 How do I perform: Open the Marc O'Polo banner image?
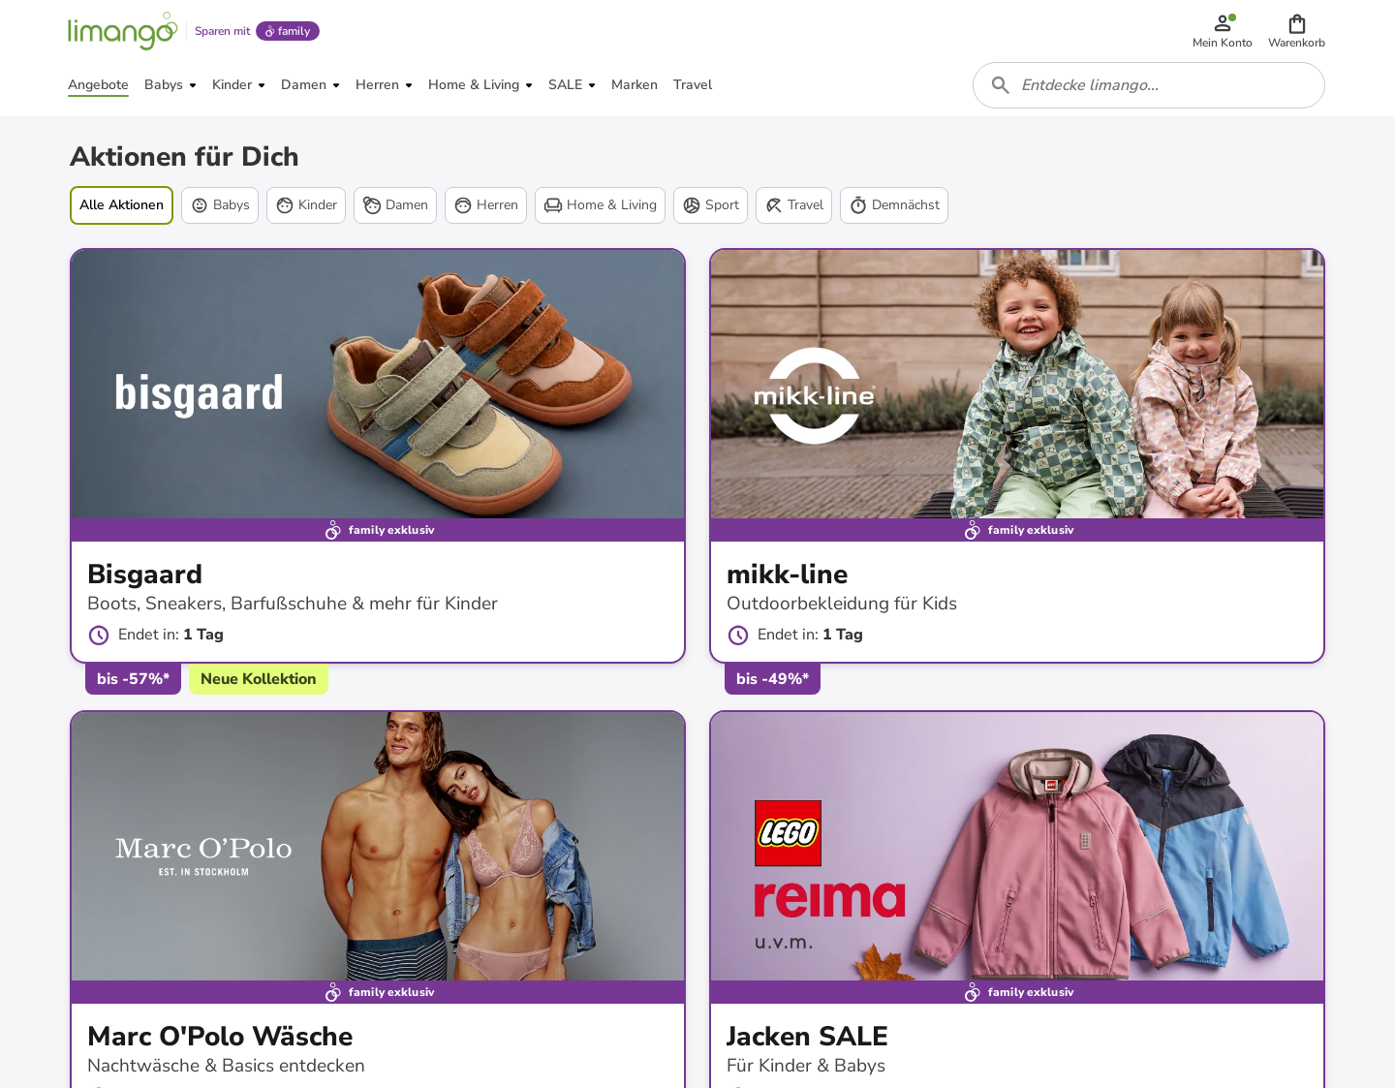[378, 847]
